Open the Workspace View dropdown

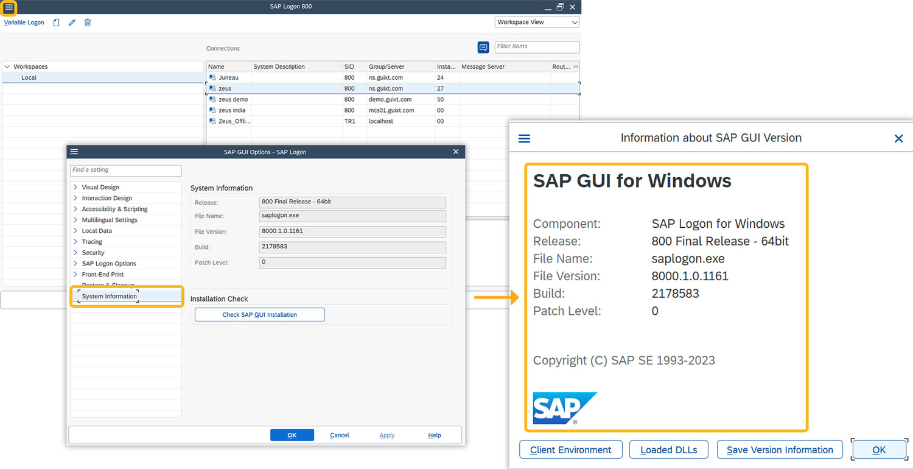click(537, 22)
